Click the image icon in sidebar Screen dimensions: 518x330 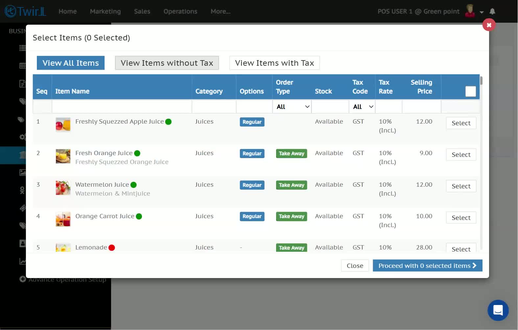[x=23, y=172]
